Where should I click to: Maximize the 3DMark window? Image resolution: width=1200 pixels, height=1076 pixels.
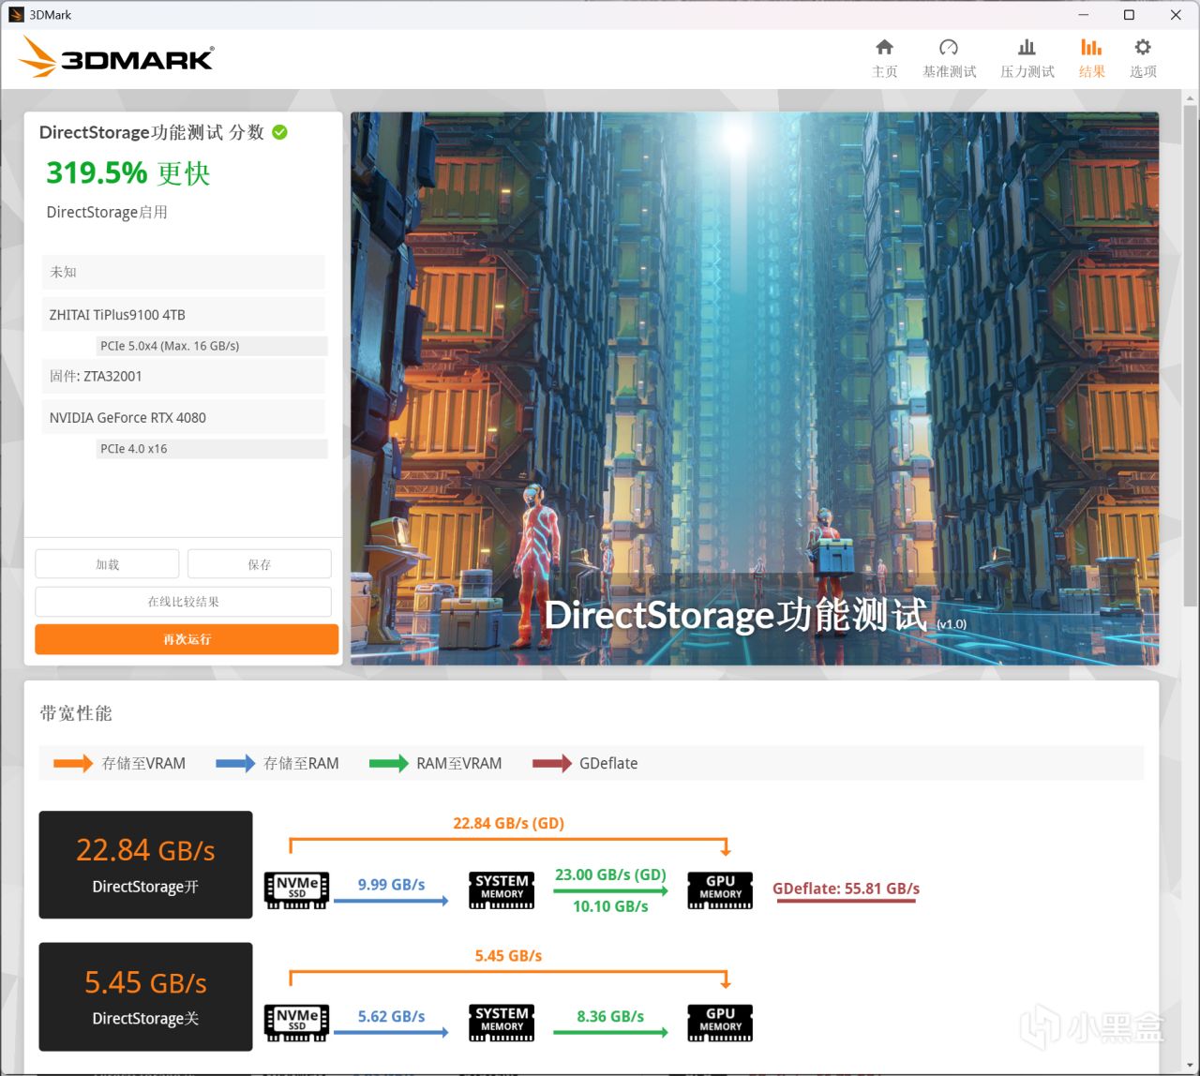tap(1129, 15)
